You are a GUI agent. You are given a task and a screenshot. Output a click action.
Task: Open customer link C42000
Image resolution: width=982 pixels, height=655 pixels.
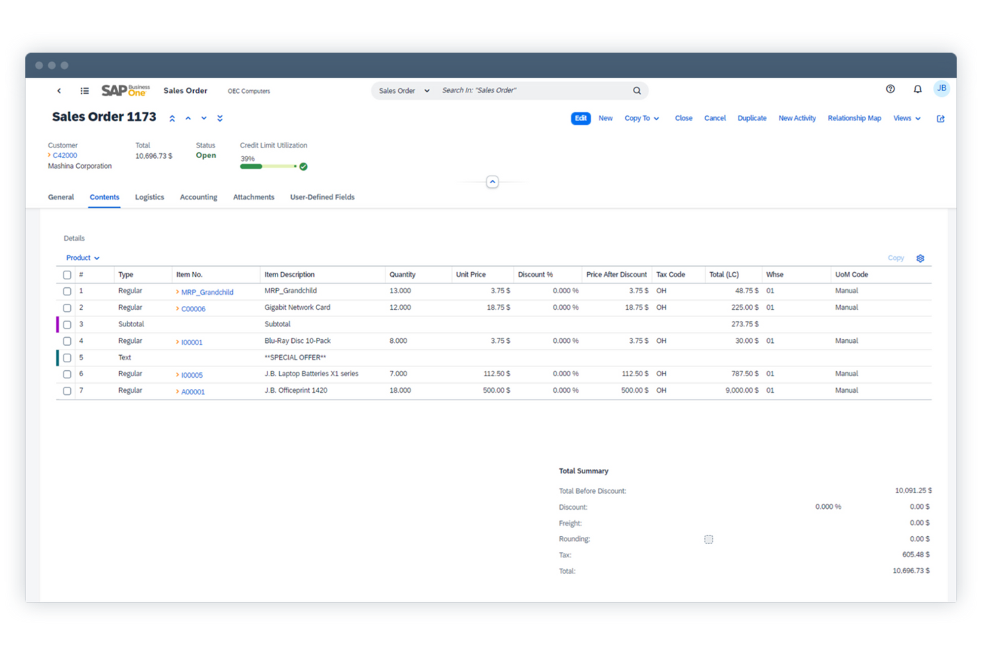pyautogui.click(x=65, y=155)
